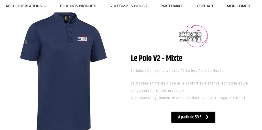
Task: Click the chevron arrow in the price button
Action: click(x=207, y=117)
